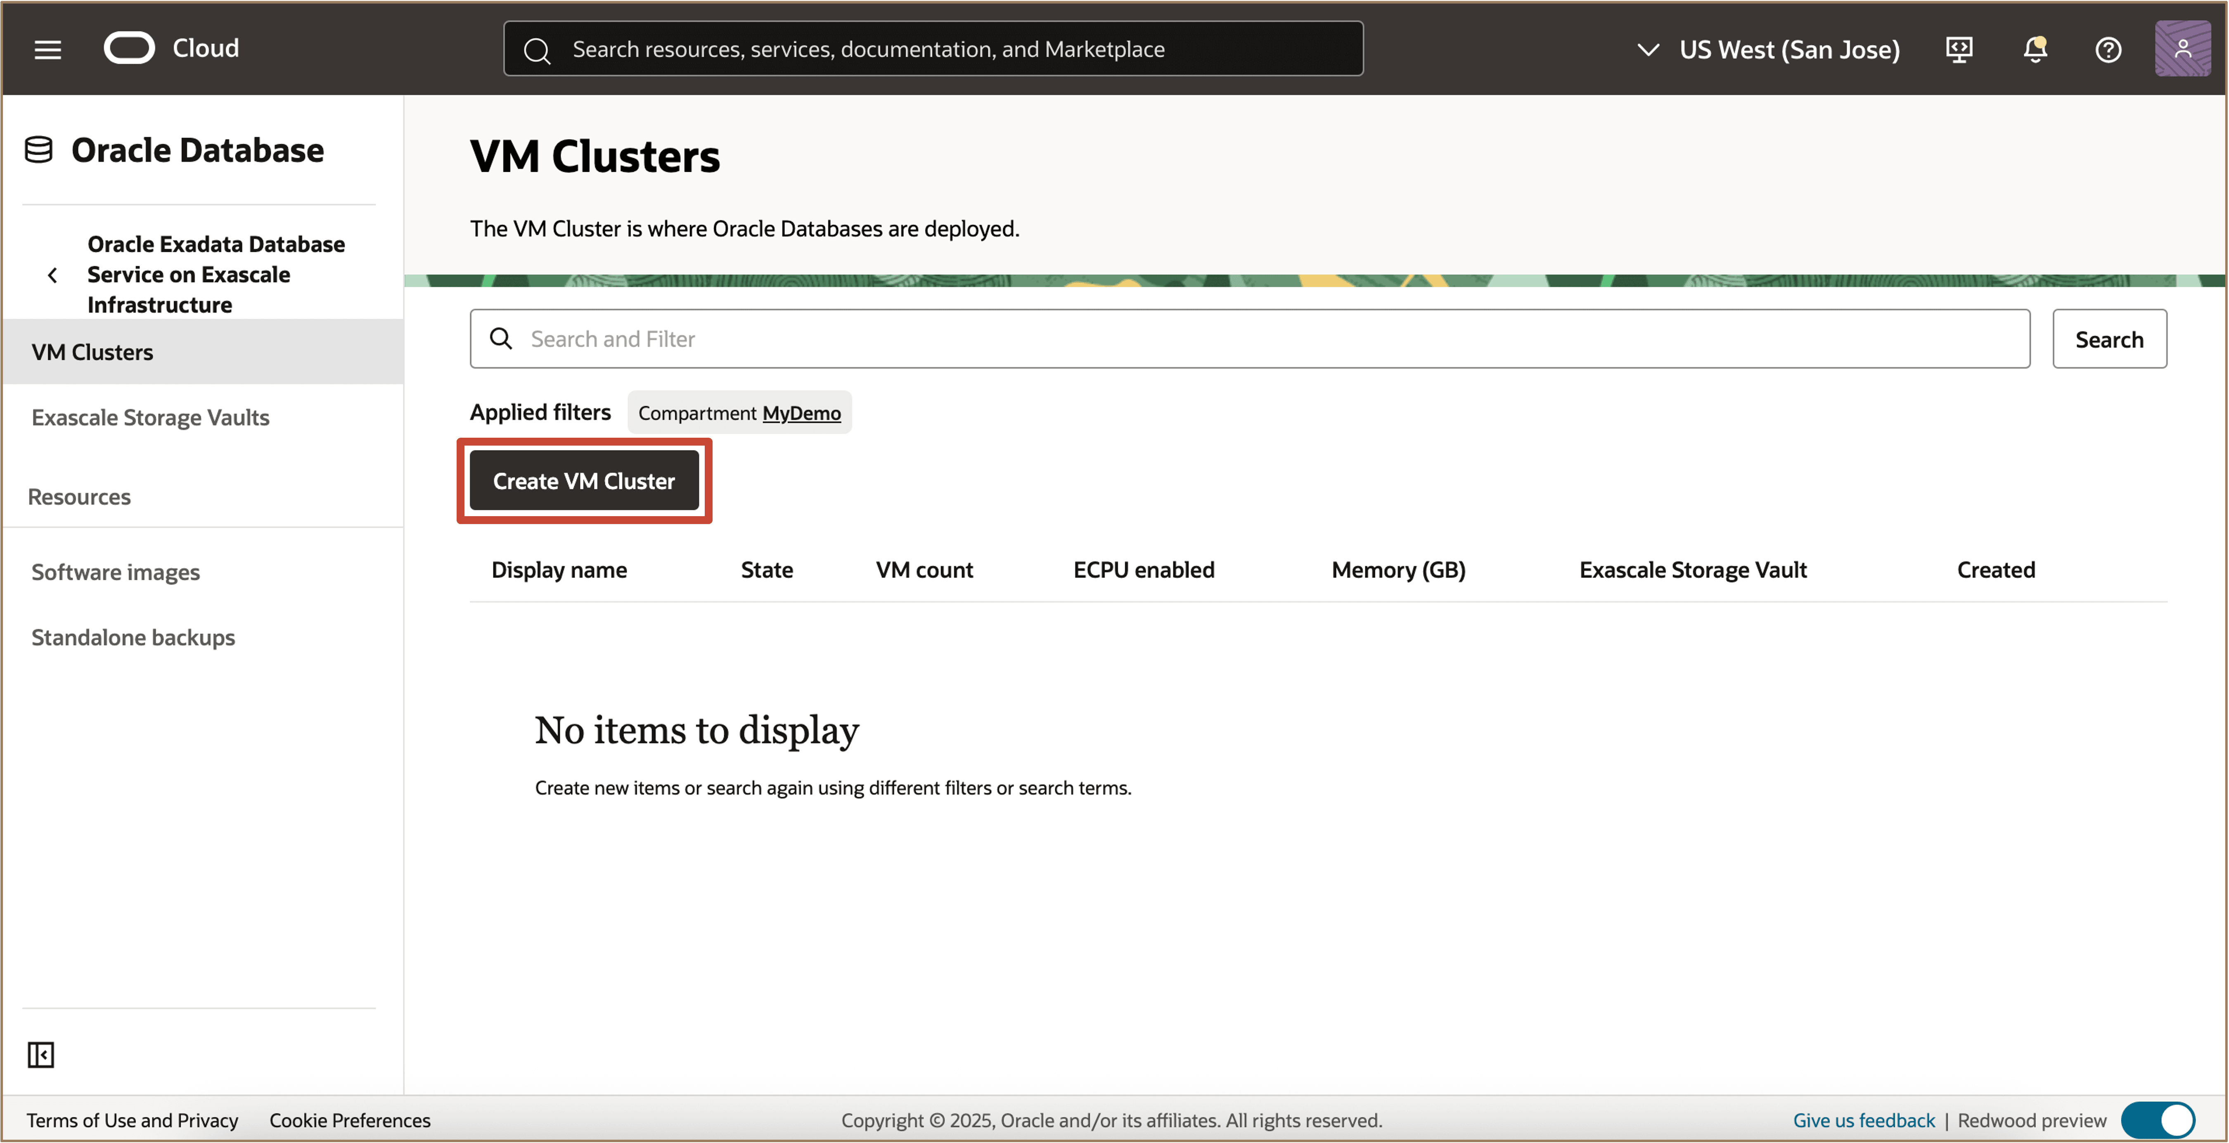Image resolution: width=2229 pixels, height=1143 pixels.
Task: Open the navigation hamburger menu
Action: coord(47,49)
